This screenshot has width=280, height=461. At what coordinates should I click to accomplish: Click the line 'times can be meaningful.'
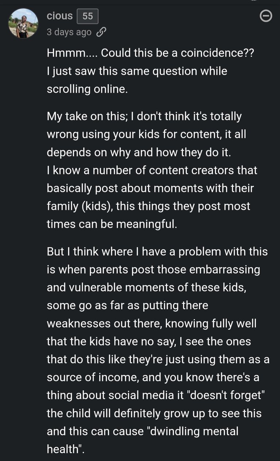(112, 224)
